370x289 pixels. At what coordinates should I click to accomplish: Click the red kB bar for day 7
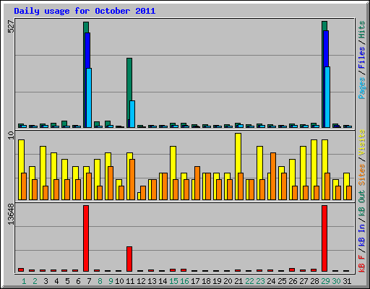coord(86,238)
